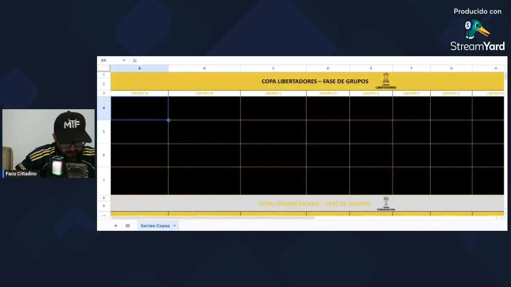The height and width of the screenshot is (287, 511).
Task: Select black cell C6 under GRUPO C
Action: (x=273, y=155)
